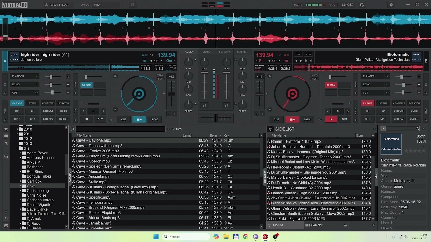Toggle SLIP mode on deck A
431x242 pixels.
[160, 79]
